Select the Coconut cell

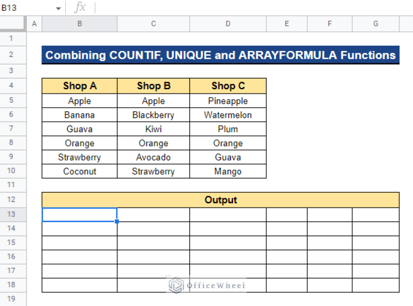(80, 172)
